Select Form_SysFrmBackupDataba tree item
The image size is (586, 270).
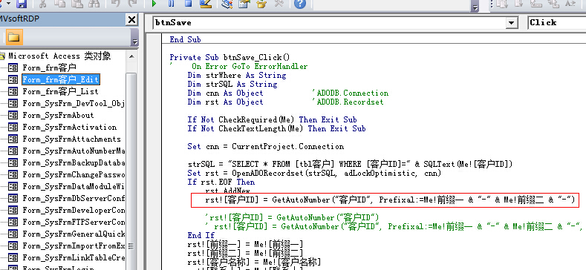(x=74, y=163)
